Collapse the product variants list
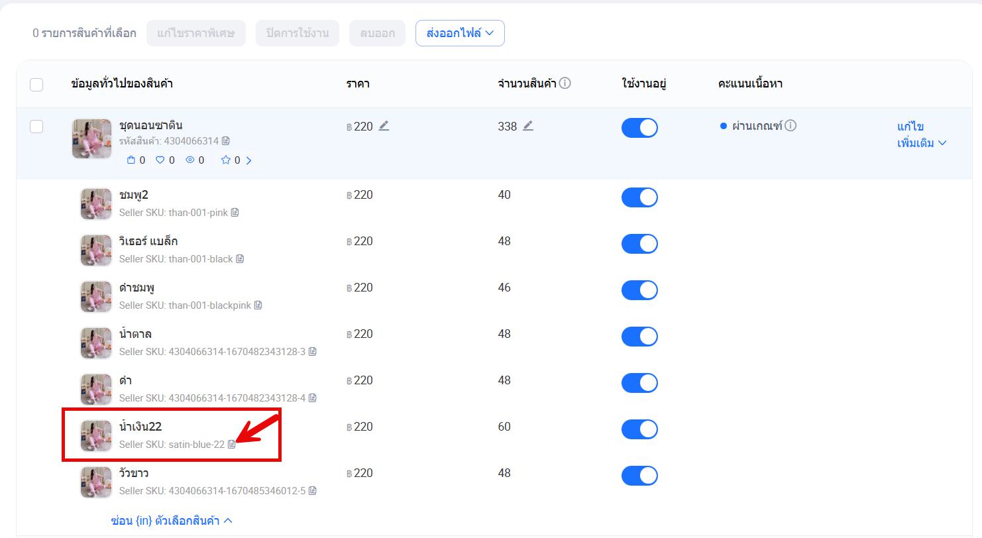The width and height of the screenshot is (982, 538). pyautogui.click(x=171, y=521)
